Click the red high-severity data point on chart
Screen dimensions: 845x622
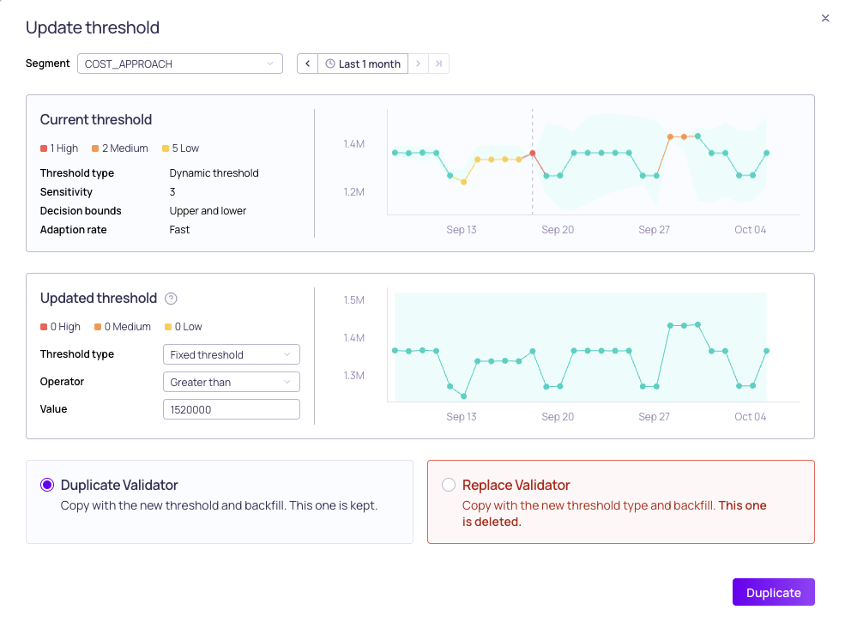[x=533, y=154]
